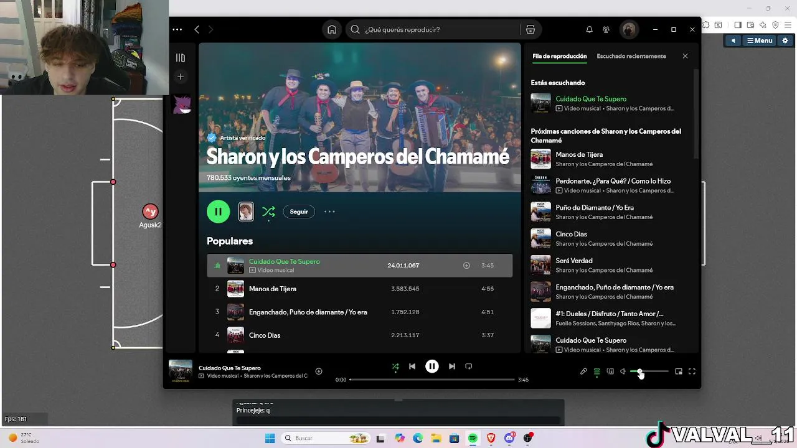This screenshot has height=448, width=797.
Task: Toggle repeat in the player bar
Action: point(469,366)
